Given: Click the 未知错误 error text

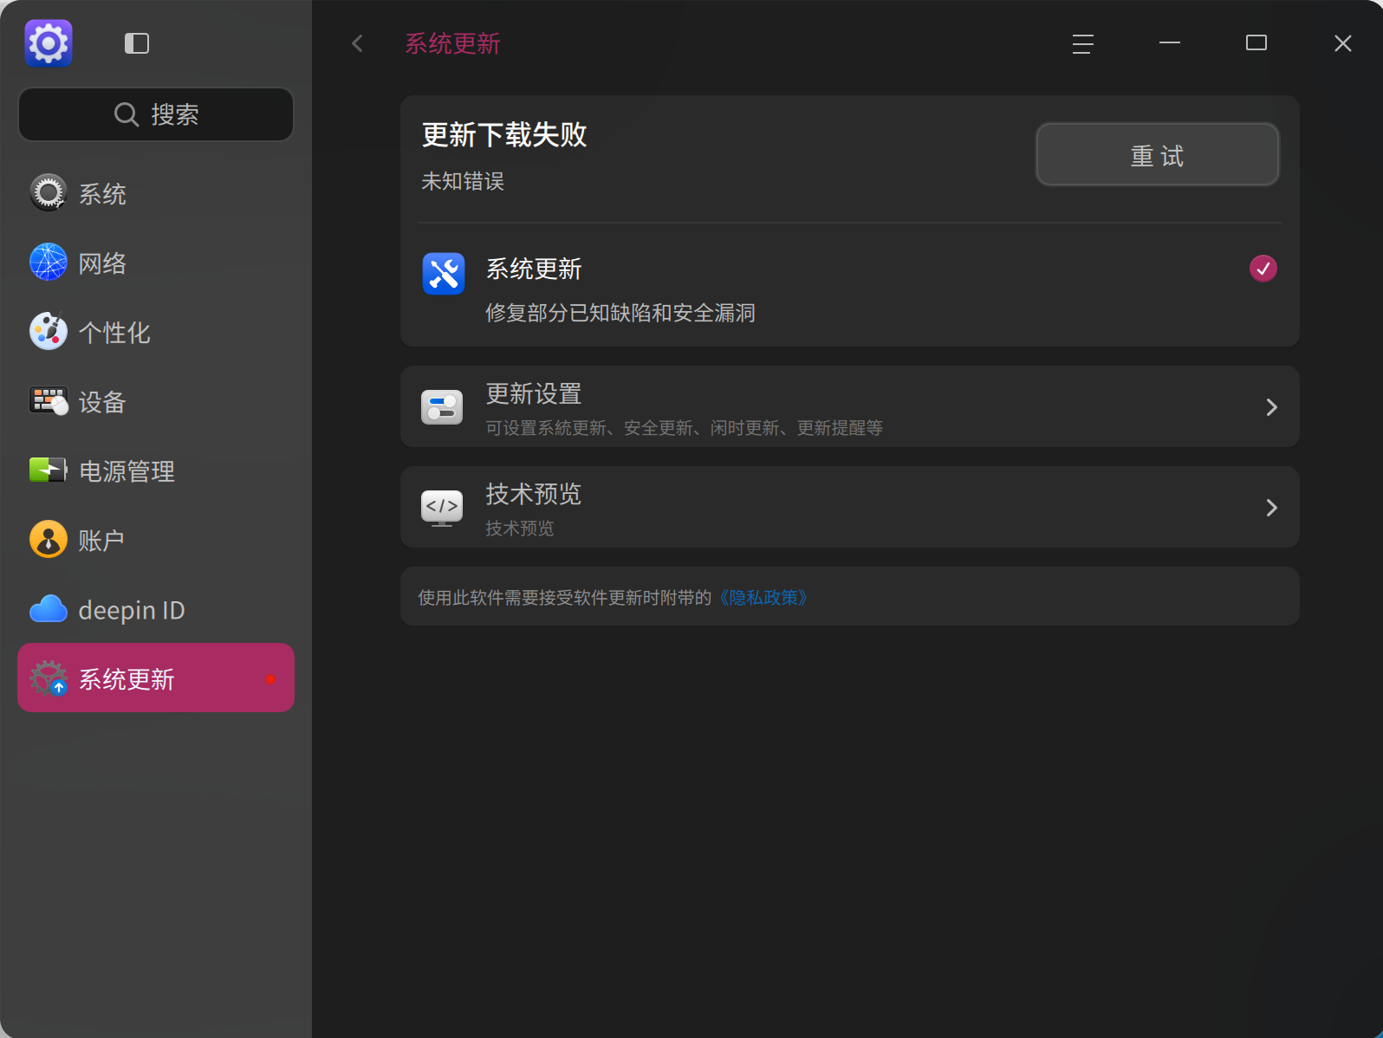Looking at the screenshot, I should click(x=463, y=181).
